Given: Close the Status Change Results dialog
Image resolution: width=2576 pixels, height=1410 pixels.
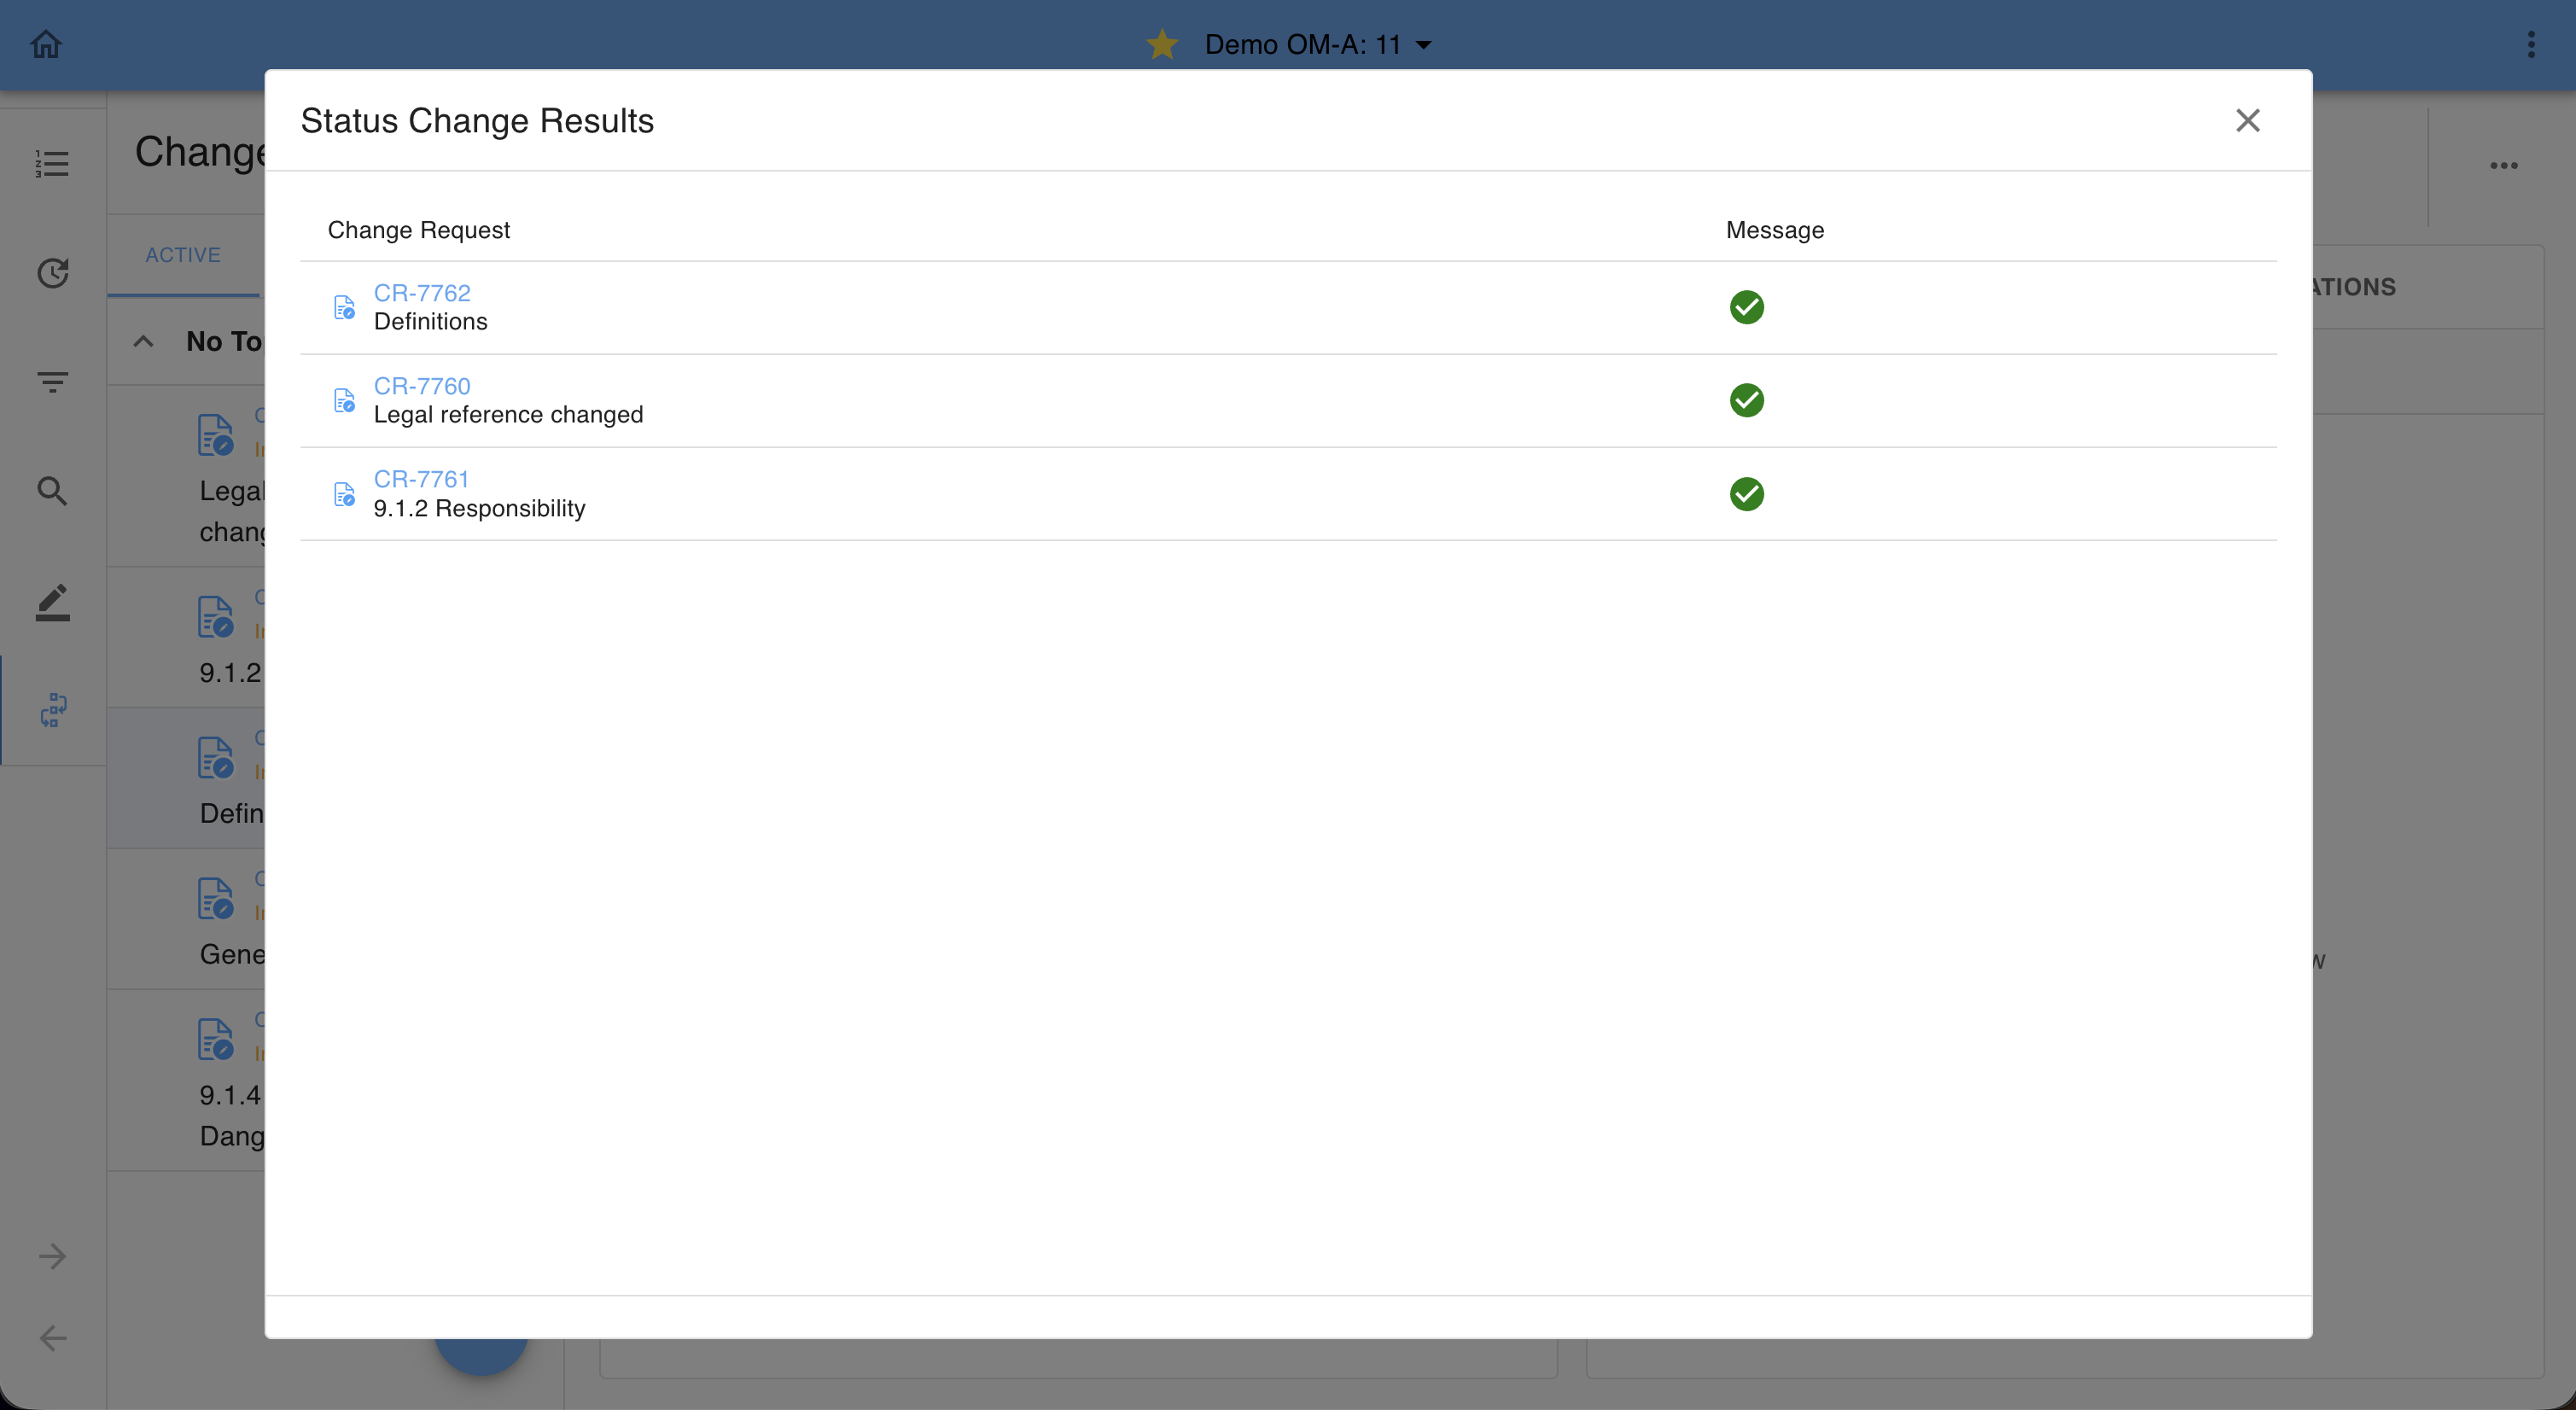Looking at the screenshot, I should [2247, 120].
